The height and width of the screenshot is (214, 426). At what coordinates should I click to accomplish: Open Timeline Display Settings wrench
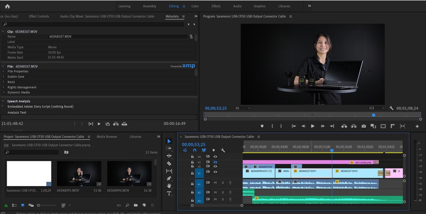(223, 150)
